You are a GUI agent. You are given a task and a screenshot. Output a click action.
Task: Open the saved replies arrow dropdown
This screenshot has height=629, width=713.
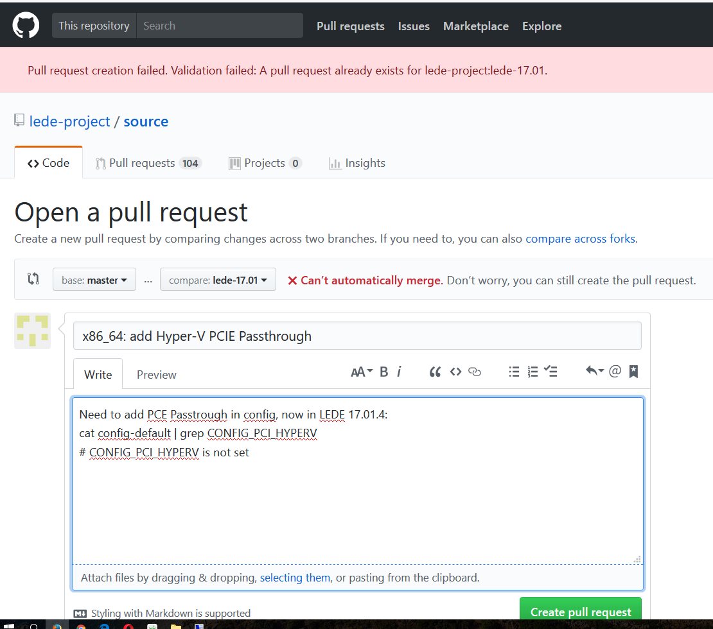coord(594,372)
